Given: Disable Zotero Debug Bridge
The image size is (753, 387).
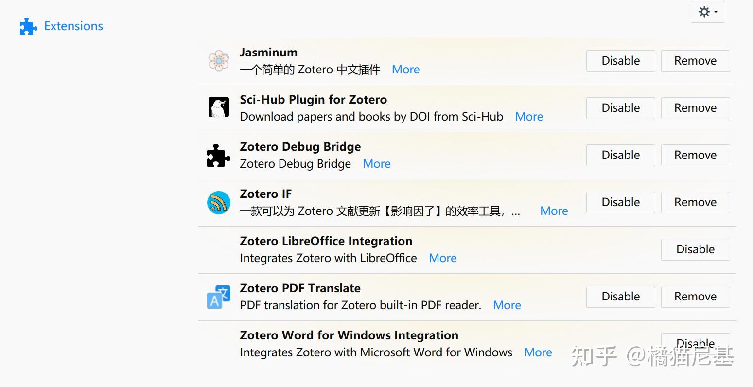Looking at the screenshot, I should pyautogui.click(x=620, y=155).
